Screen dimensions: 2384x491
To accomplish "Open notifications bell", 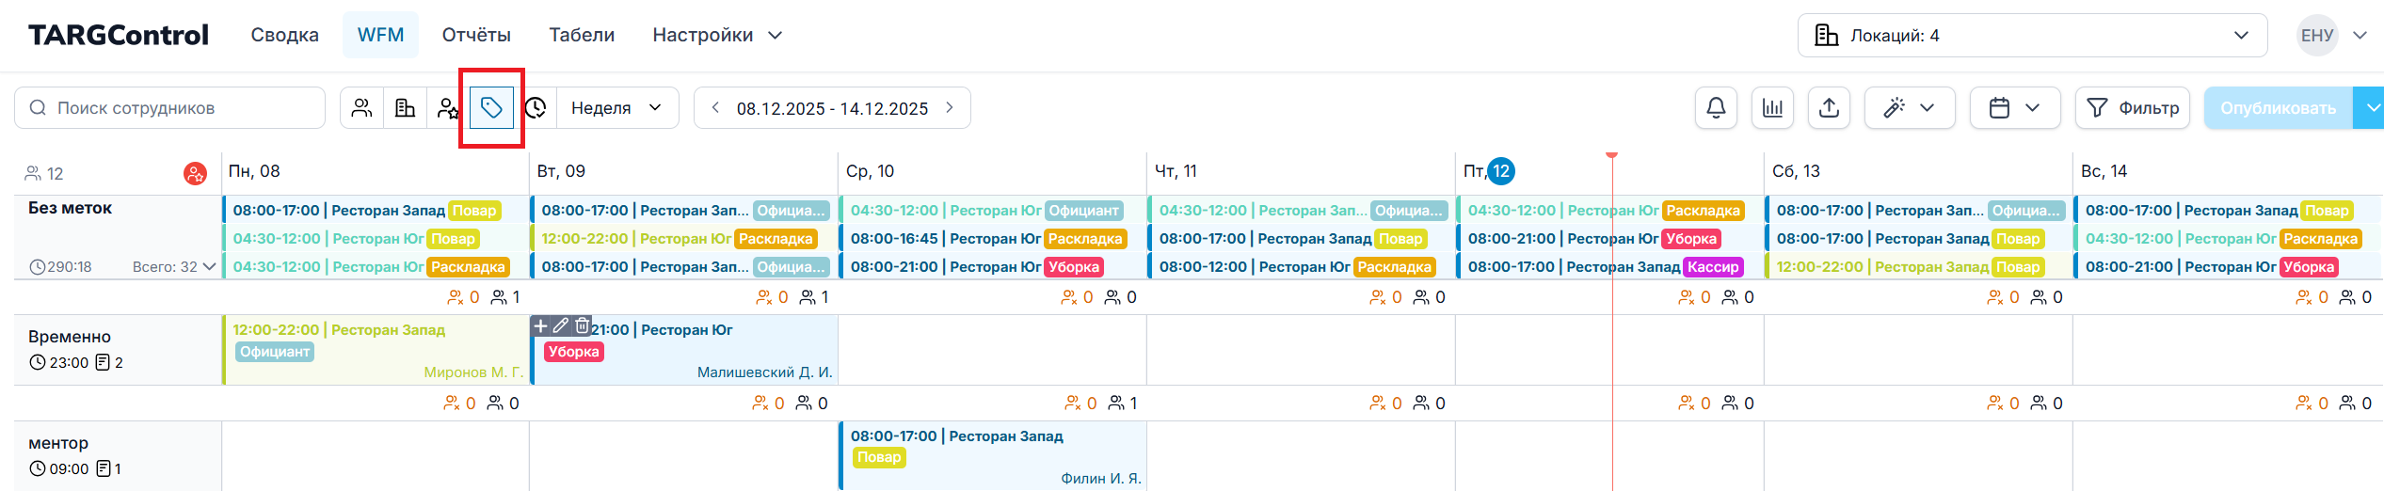I will pyautogui.click(x=1716, y=108).
